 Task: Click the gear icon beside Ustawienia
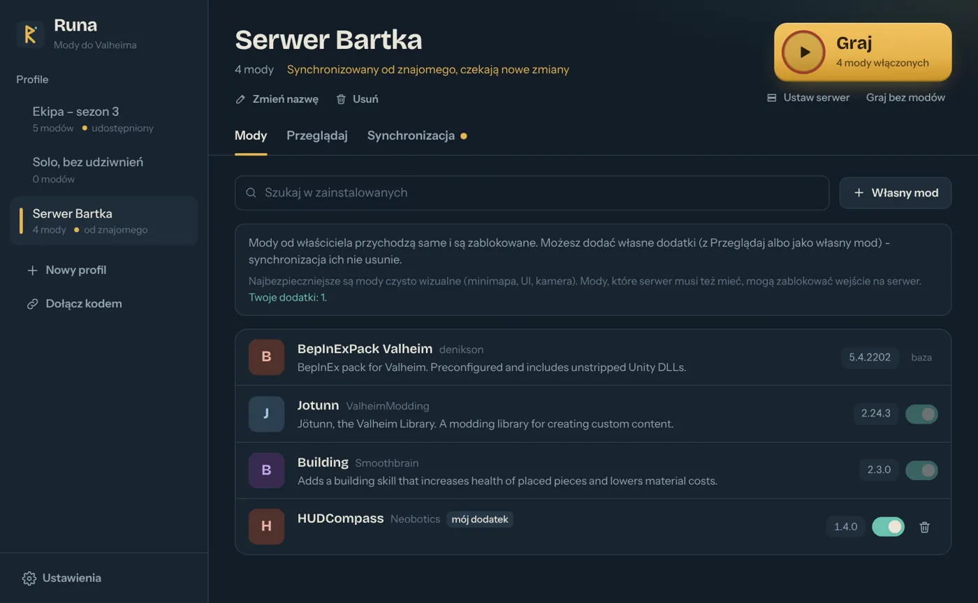[29, 579]
